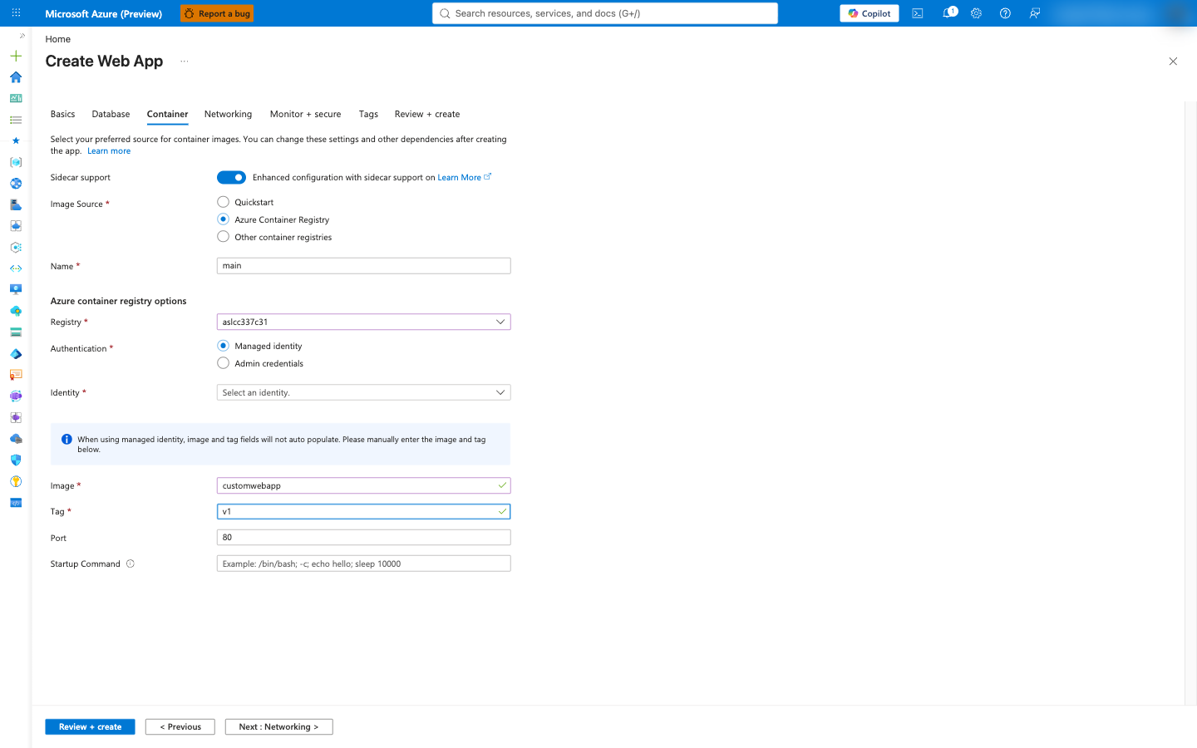Launch Cloud Shell from the top bar
The height and width of the screenshot is (748, 1197).
pos(918,13)
